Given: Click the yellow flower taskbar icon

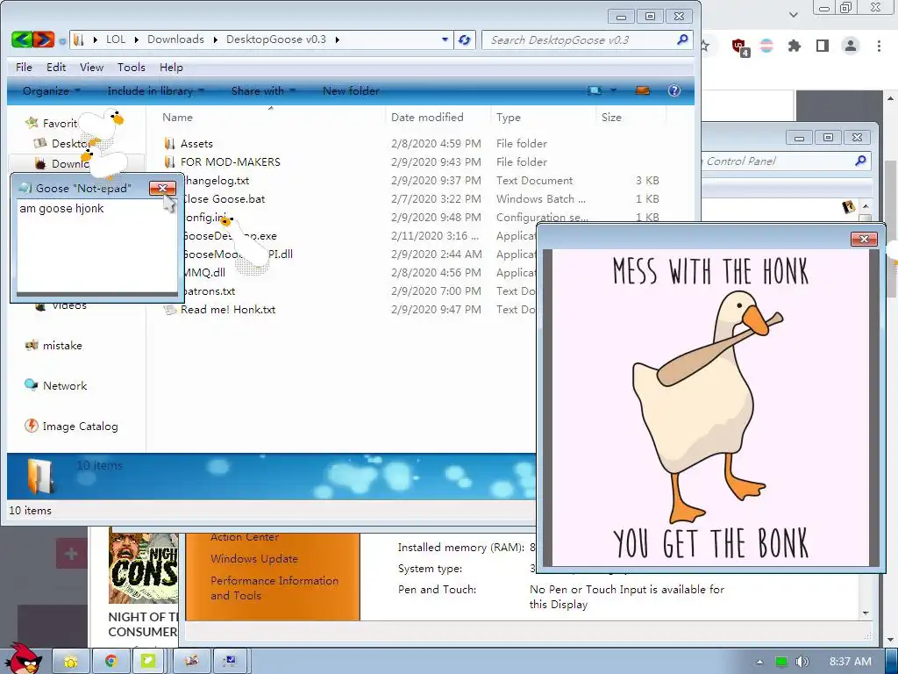Looking at the screenshot, I should click(71, 662).
